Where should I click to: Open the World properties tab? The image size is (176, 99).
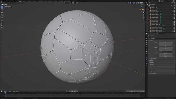[x=146, y=47]
